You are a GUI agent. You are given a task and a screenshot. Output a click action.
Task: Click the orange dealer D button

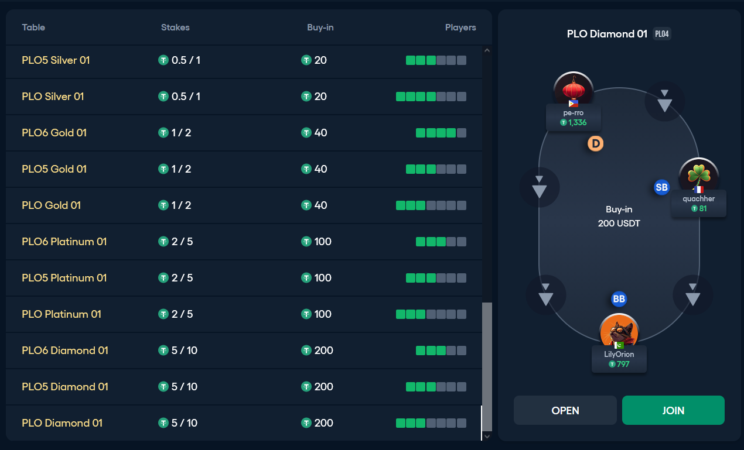[595, 143]
